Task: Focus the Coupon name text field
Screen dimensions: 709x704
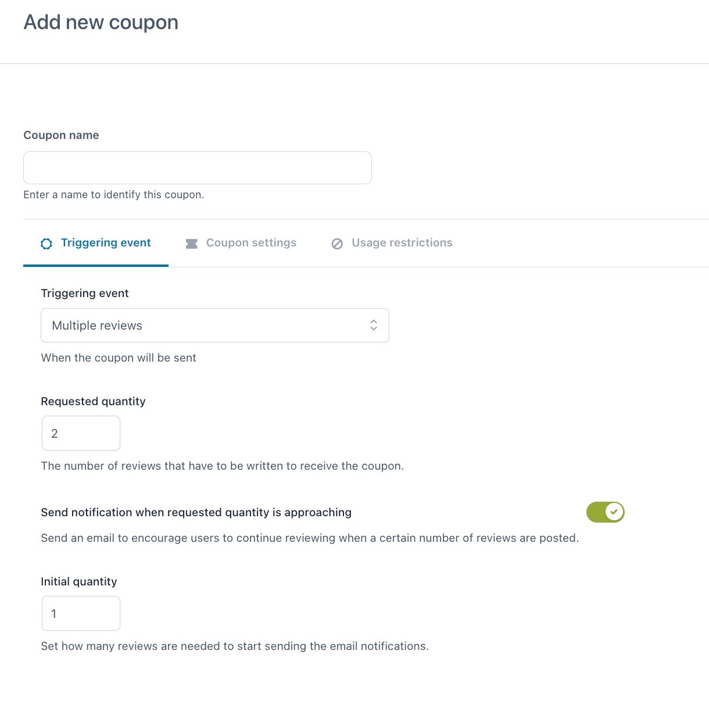Action: [197, 168]
